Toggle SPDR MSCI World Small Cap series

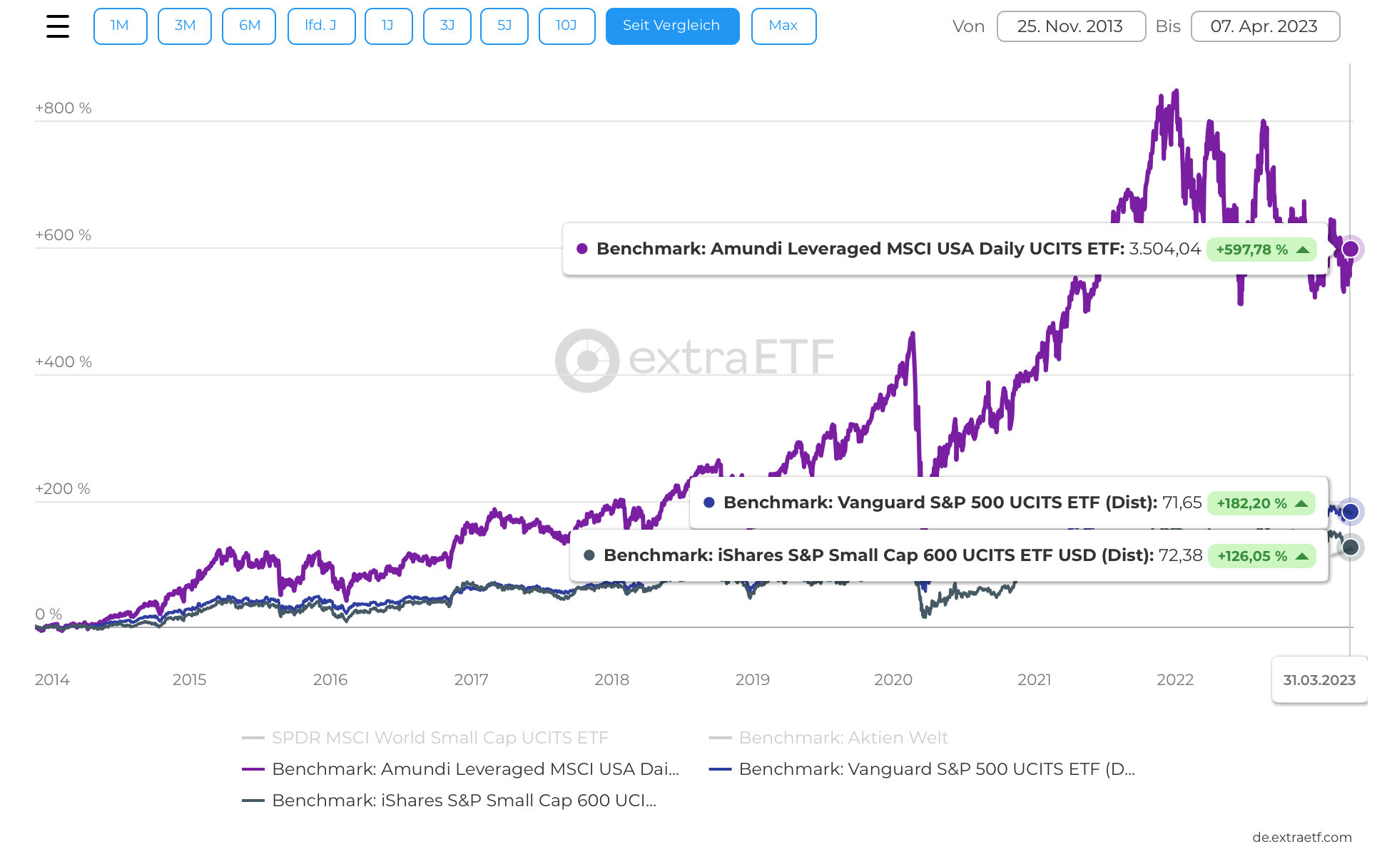(x=440, y=738)
